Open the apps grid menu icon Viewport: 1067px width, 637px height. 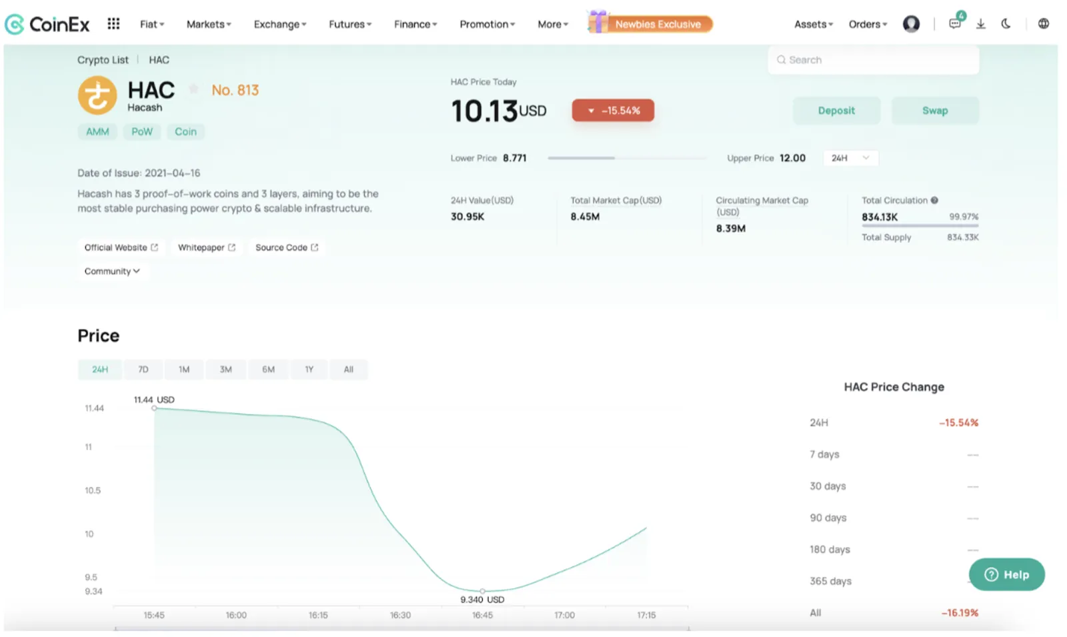click(113, 24)
